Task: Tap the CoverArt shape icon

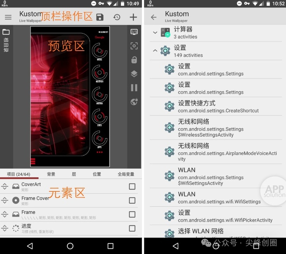Action: 16,186
